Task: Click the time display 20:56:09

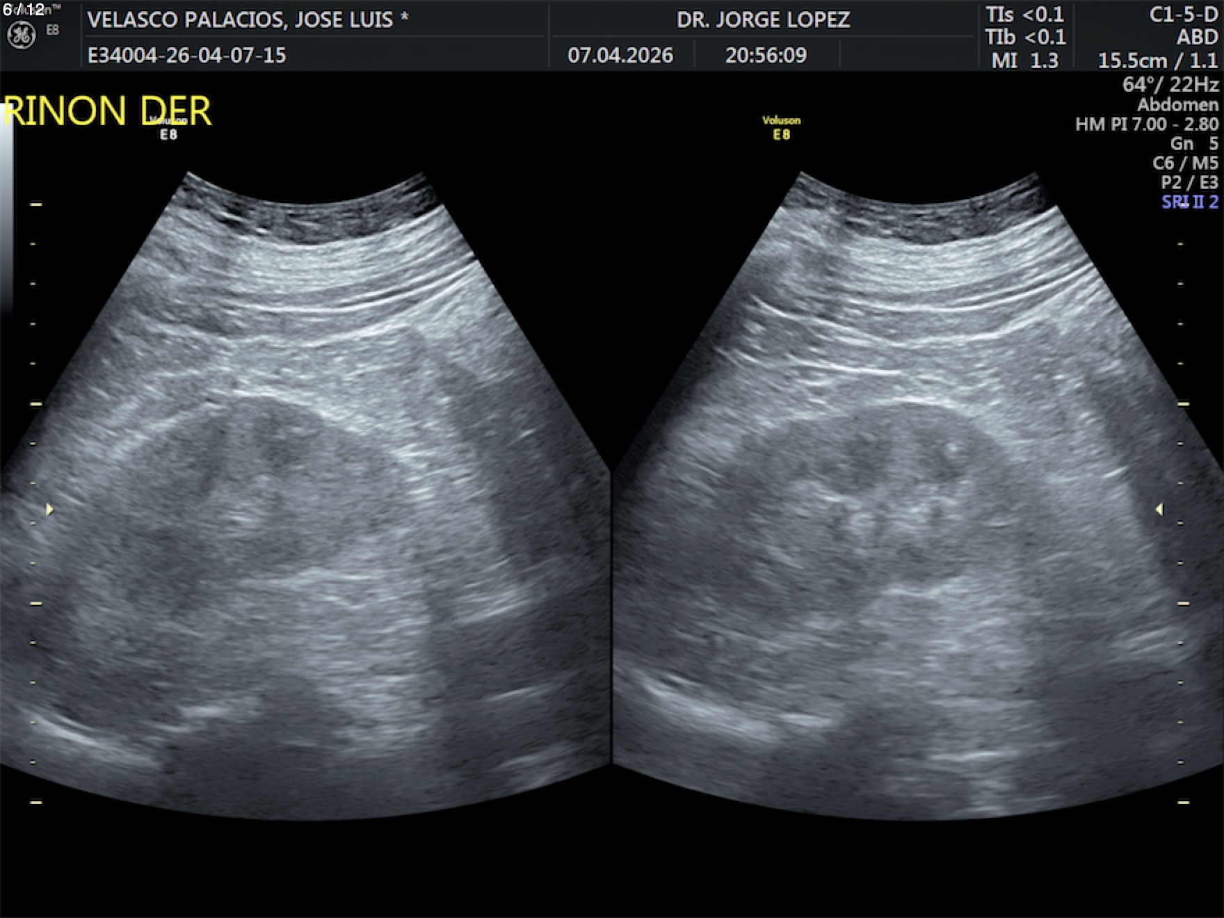Action: click(766, 56)
